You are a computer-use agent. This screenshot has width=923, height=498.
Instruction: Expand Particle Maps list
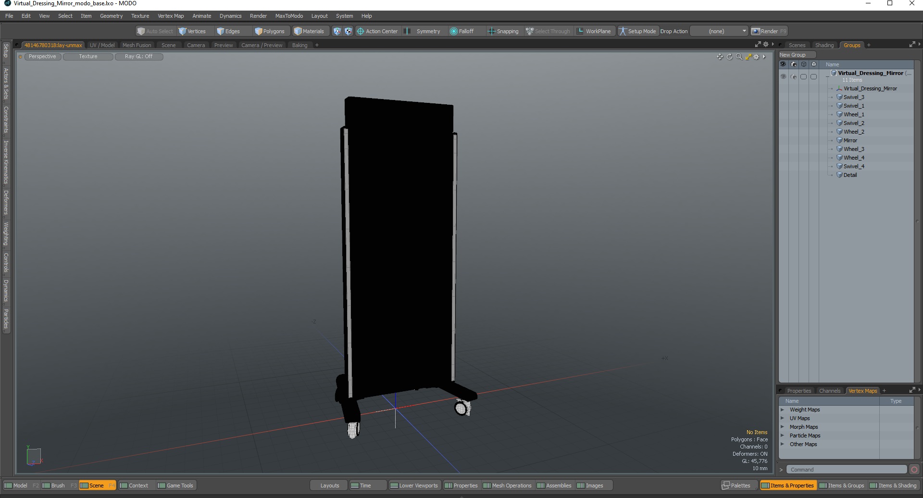click(x=783, y=436)
